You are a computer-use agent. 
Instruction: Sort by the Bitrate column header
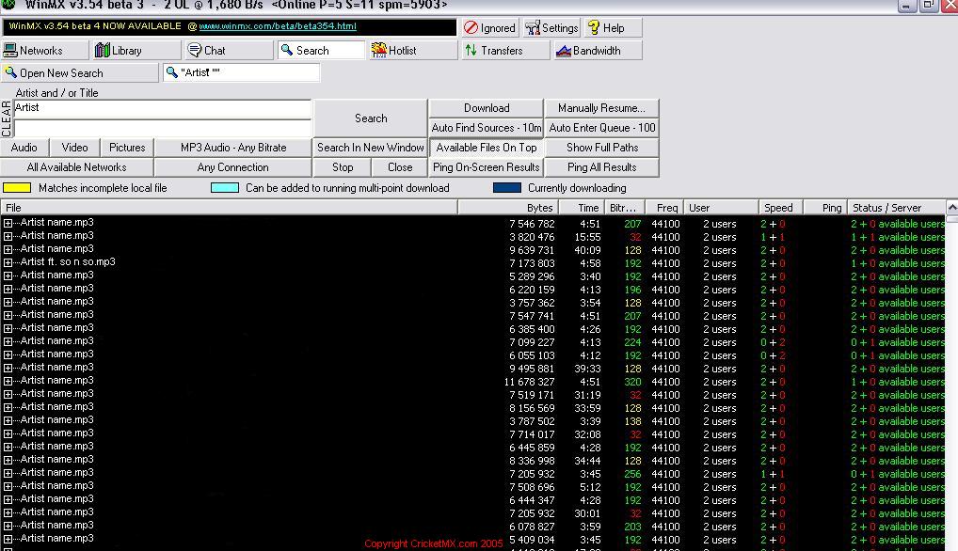tap(625, 208)
